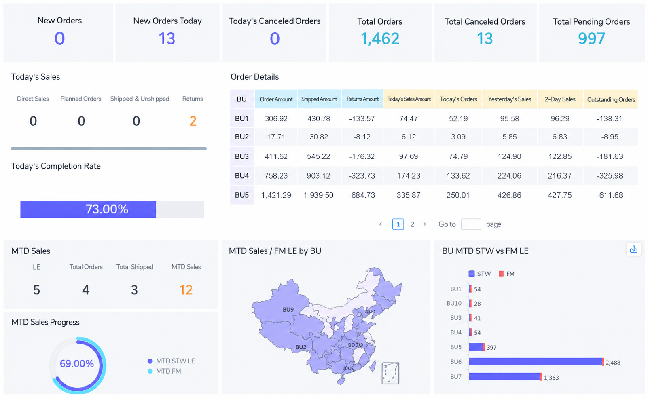Click the BU7 bar showing 1,363

(505, 377)
